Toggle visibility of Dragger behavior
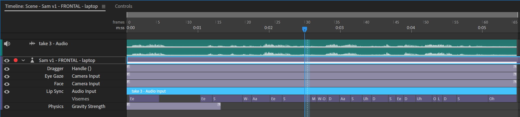520x117 pixels. (7, 69)
